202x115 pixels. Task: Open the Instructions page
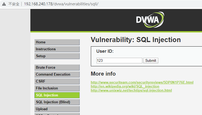pos(57,49)
